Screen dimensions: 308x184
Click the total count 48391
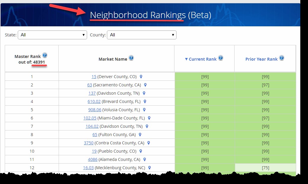point(39,62)
